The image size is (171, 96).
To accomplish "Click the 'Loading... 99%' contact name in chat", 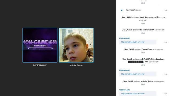I will pyautogui.click(x=146, y=61).
